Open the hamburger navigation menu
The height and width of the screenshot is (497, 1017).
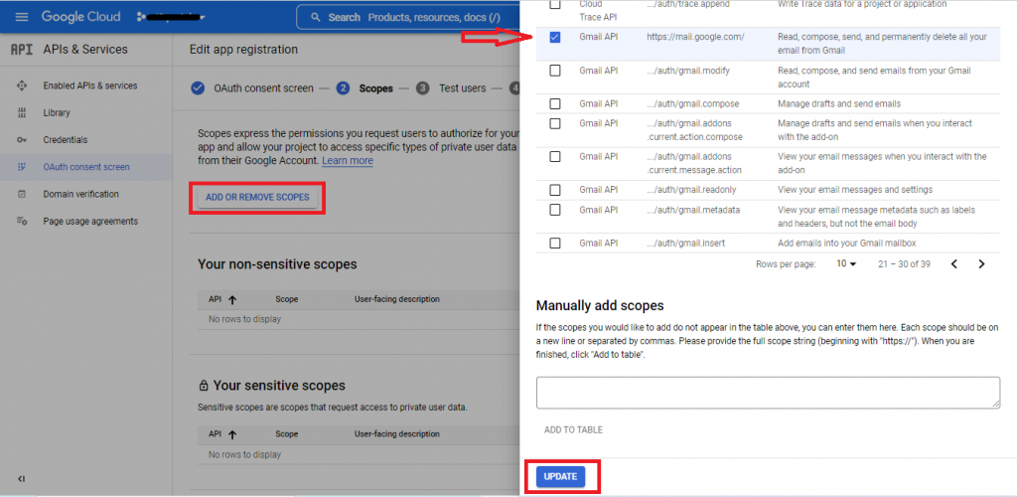[22, 17]
